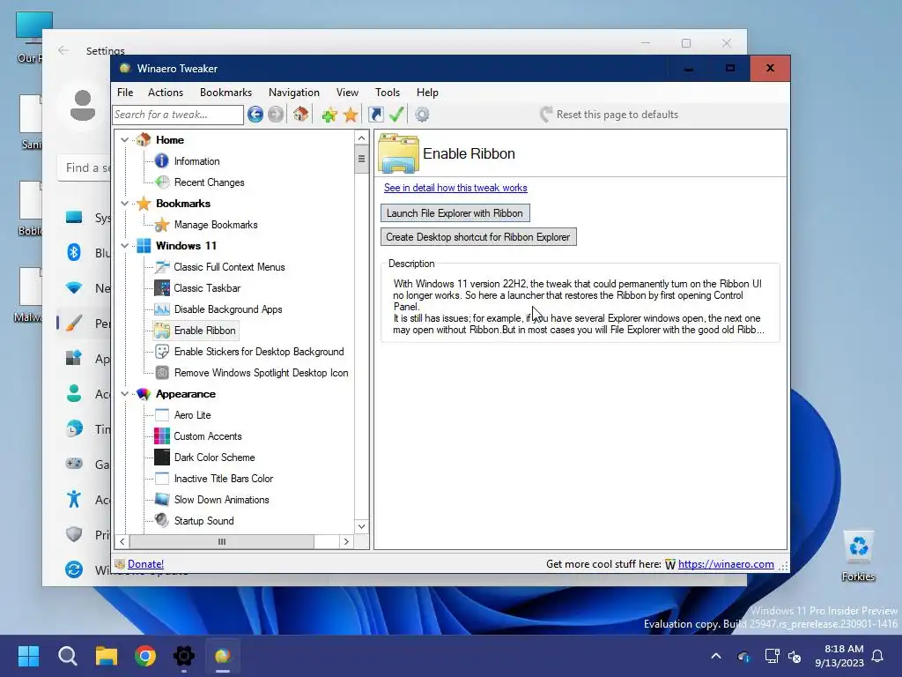Click the green checkmark toolbar icon

point(396,114)
